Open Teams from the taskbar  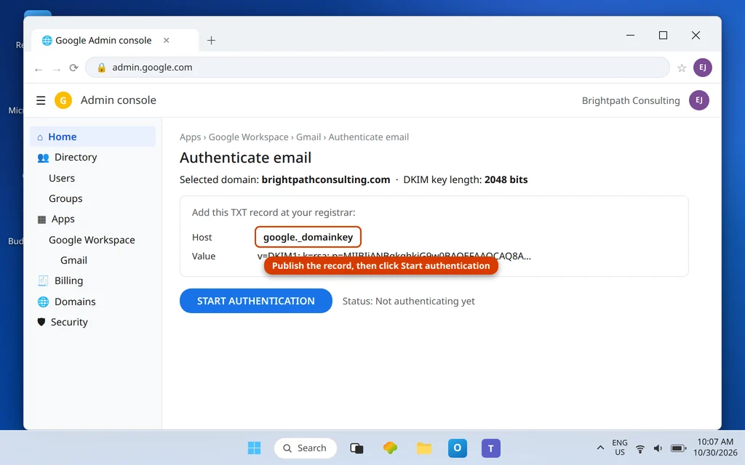point(491,448)
